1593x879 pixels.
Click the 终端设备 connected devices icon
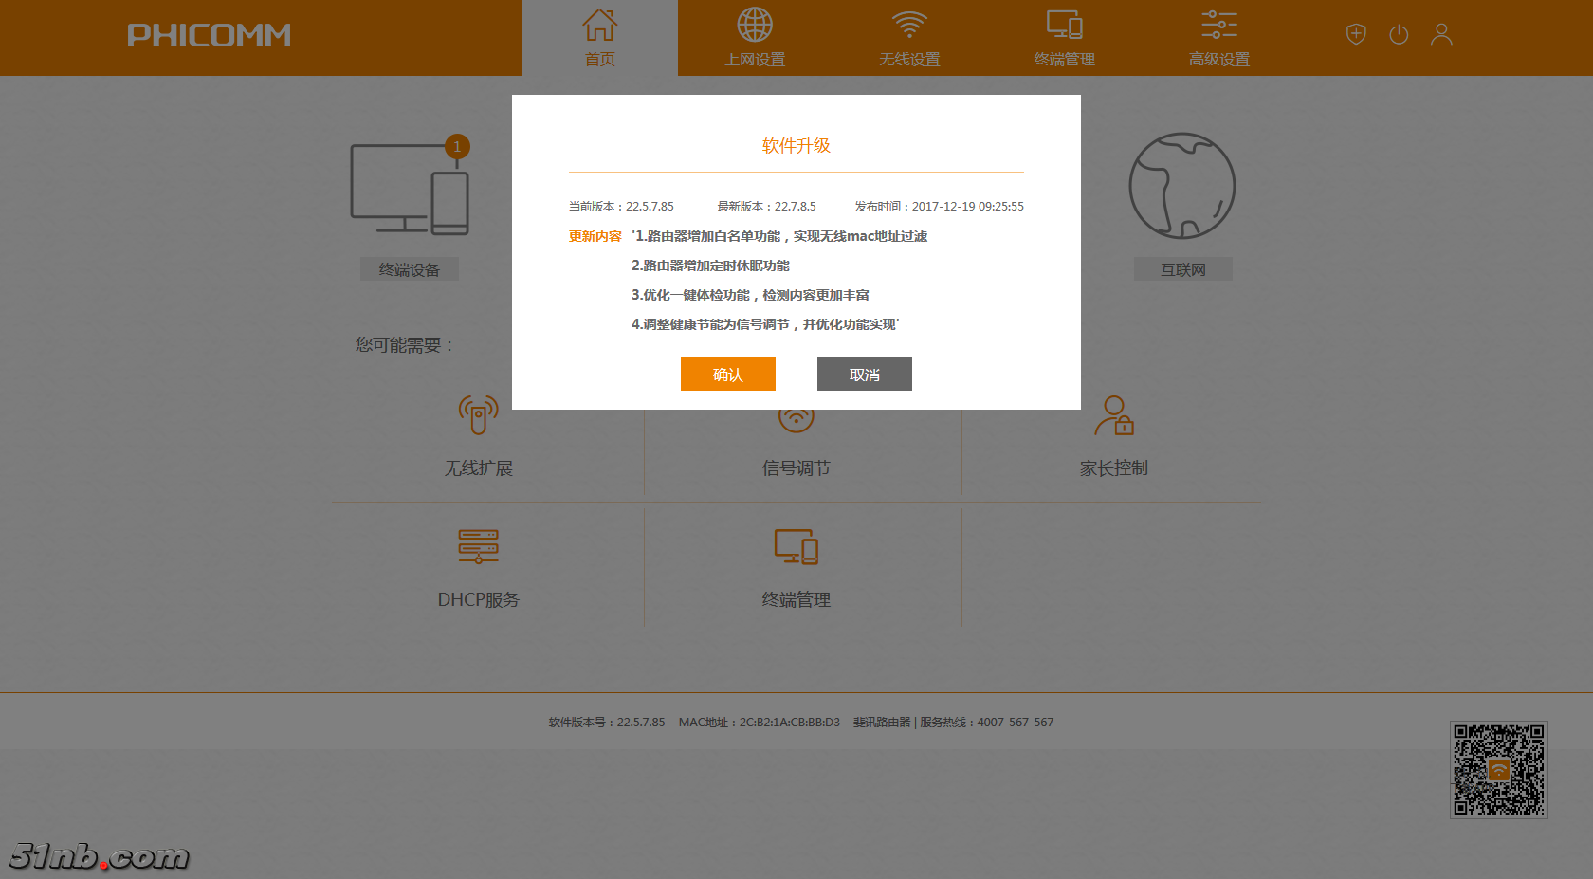point(410,188)
